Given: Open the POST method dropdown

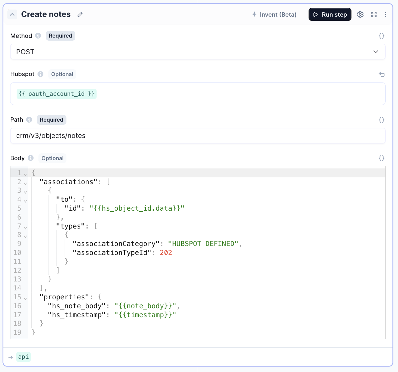Looking at the screenshot, I should [198, 52].
